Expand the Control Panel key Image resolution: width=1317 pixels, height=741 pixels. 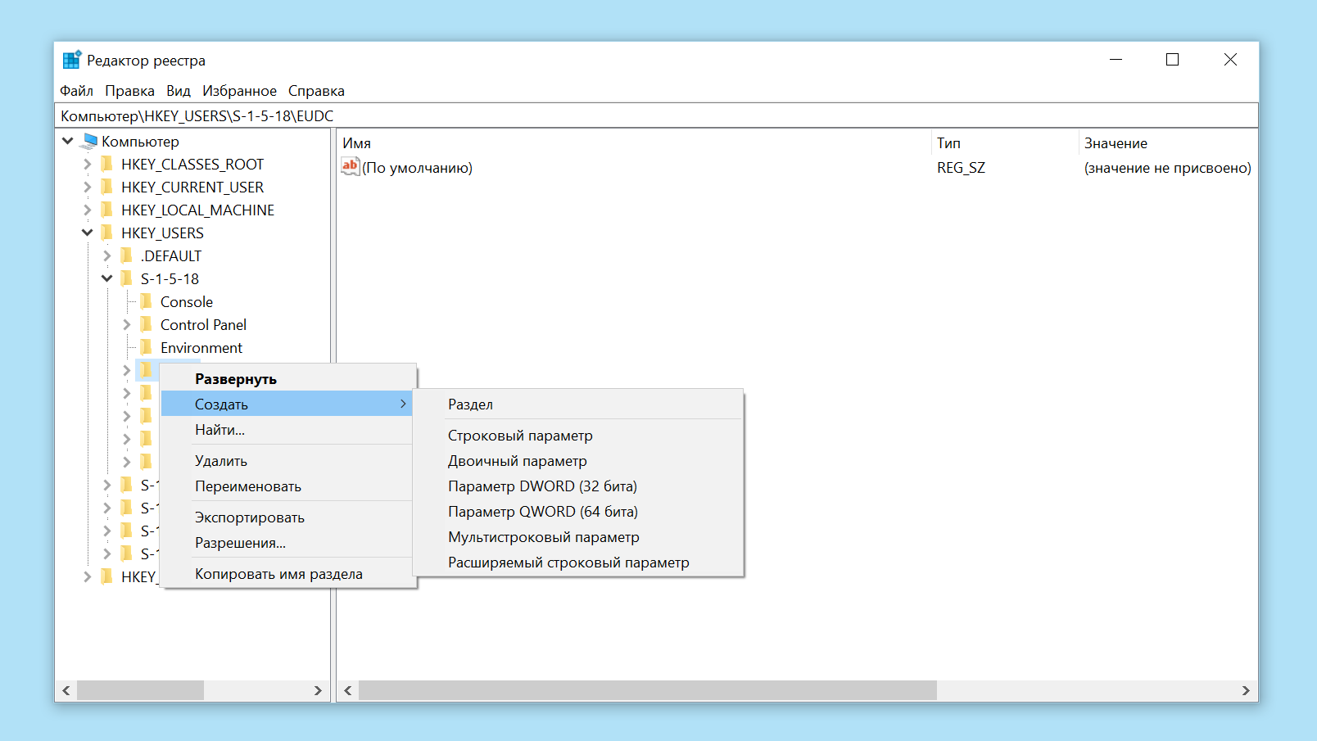126,324
